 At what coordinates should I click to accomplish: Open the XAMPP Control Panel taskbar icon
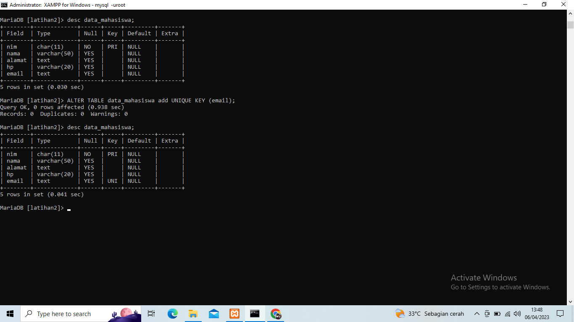pos(234,314)
